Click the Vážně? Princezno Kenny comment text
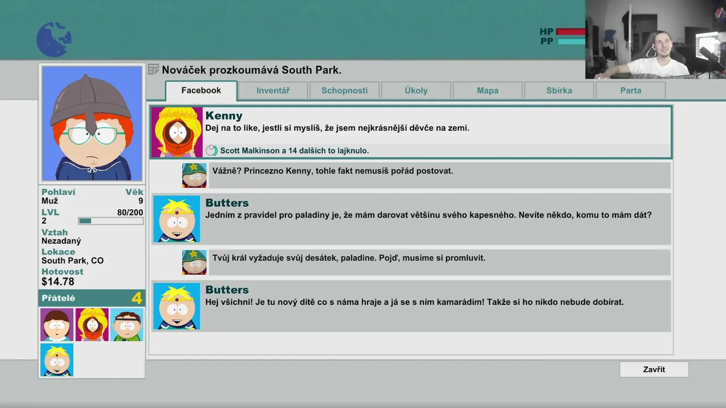The width and height of the screenshot is (726, 408). [332, 171]
